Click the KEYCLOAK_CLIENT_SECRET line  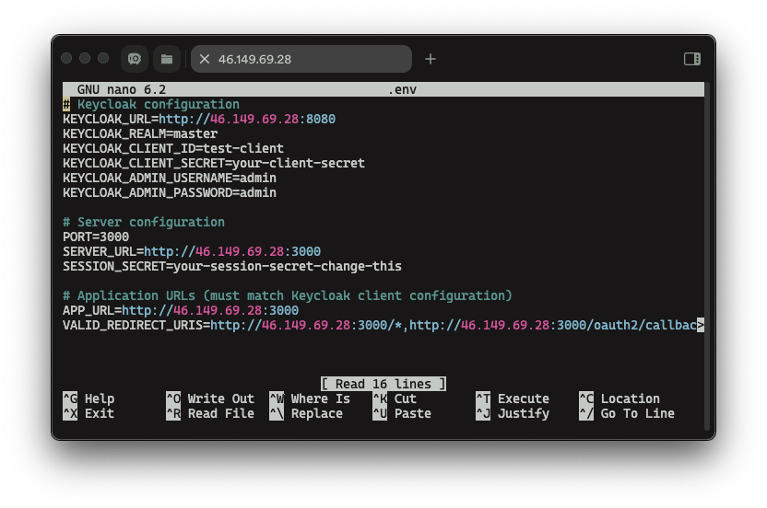[214, 163]
